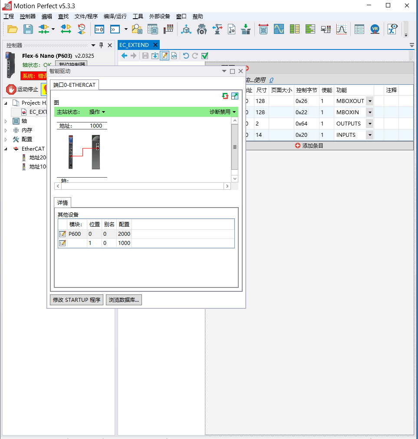
Task: Collapse the EtherCAT tree node
Action: pyautogui.click(x=6, y=149)
